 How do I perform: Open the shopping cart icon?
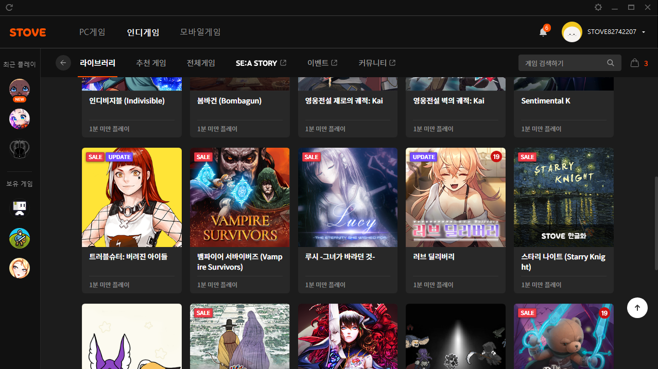(634, 63)
